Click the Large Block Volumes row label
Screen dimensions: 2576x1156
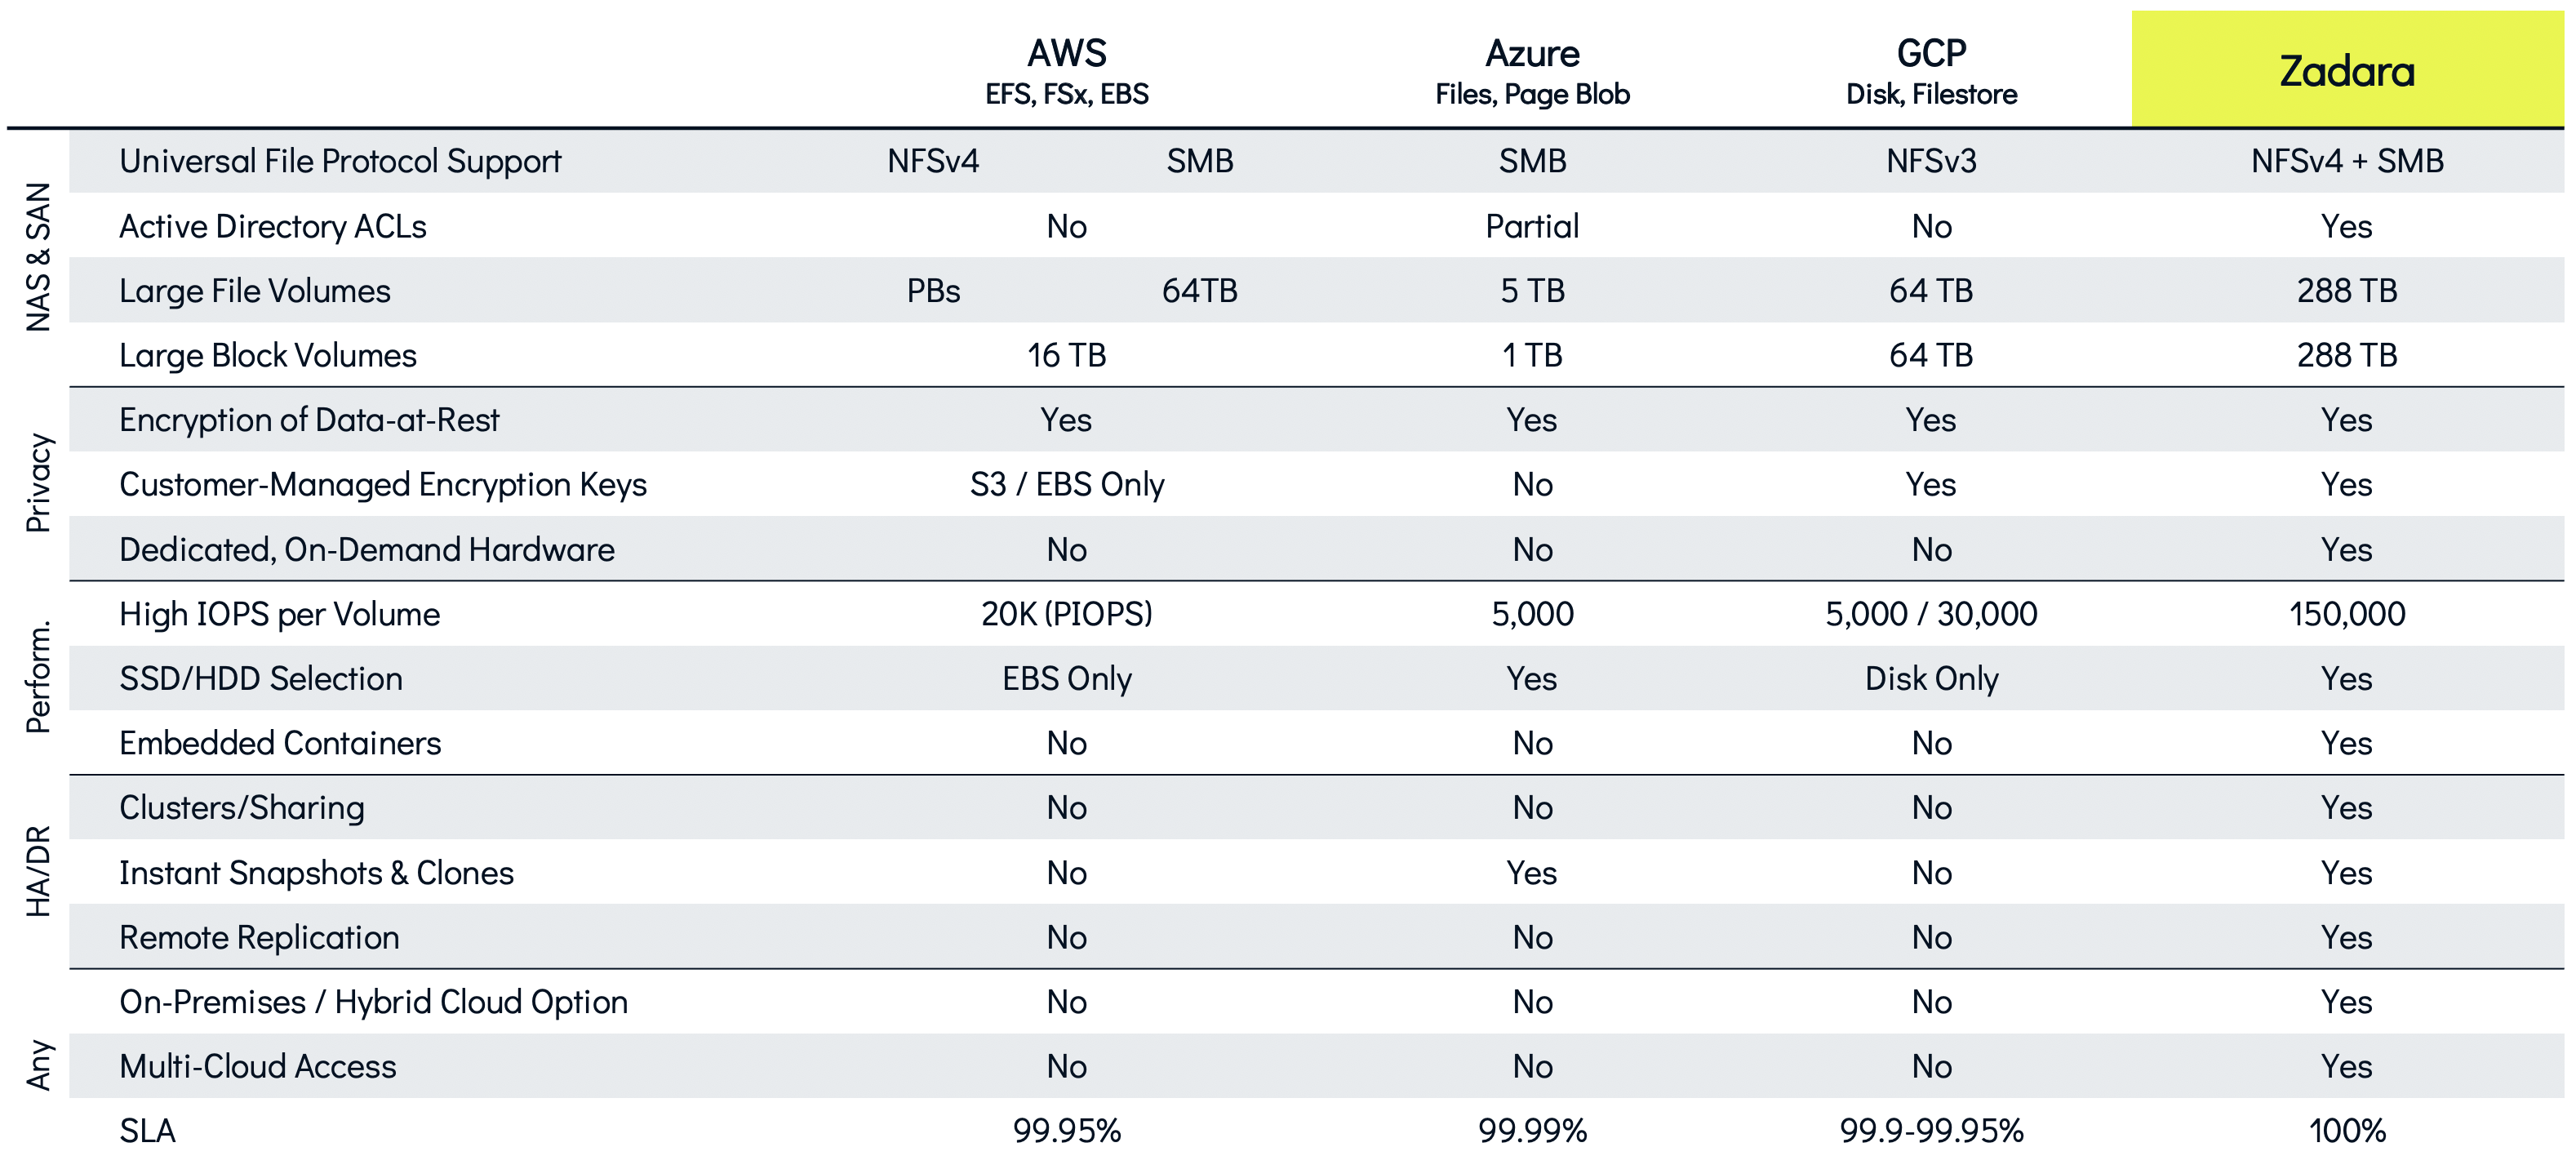(267, 356)
